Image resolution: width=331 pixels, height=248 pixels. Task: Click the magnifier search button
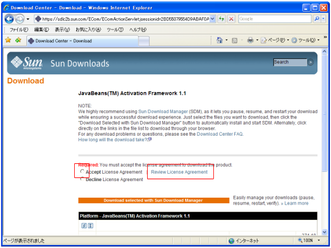pyautogui.click(x=317, y=19)
